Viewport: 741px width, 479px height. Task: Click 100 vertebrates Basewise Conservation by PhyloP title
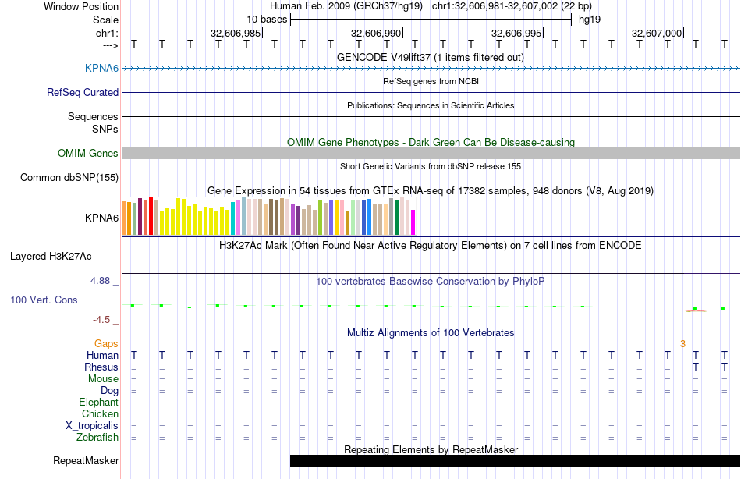(431, 282)
